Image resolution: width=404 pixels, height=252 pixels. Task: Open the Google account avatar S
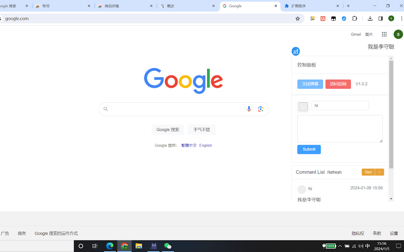(x=398, y=34)
